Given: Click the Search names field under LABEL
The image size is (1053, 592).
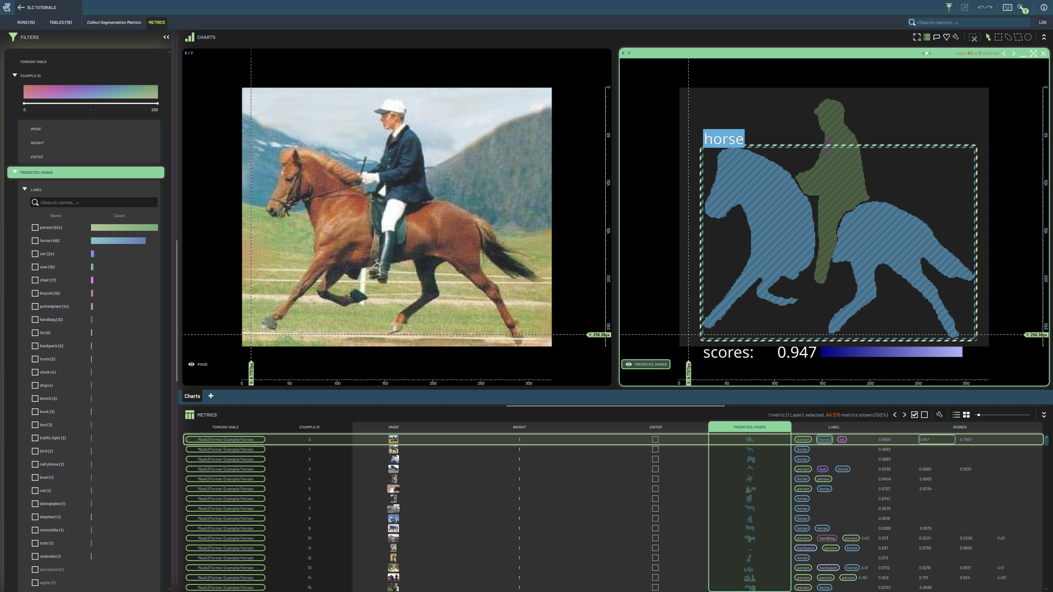Looking at the screenshot, I should click(x=94, y=202).
